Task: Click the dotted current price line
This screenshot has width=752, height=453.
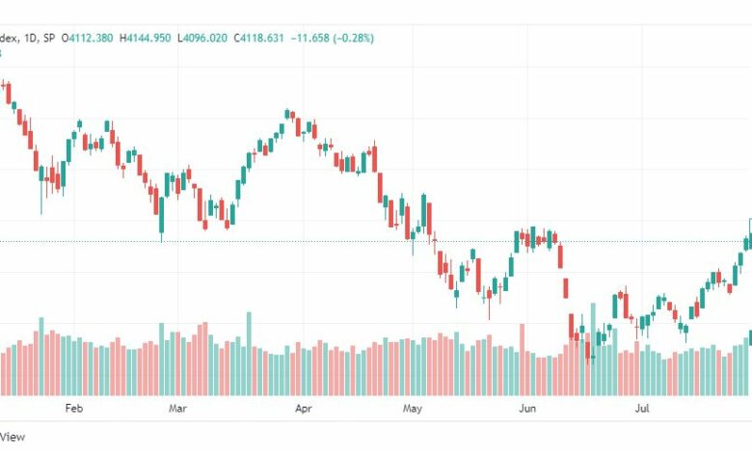Action: click(x=376, y=242)
